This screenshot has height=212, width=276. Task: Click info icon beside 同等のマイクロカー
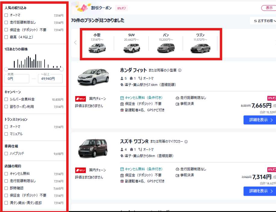[186, 142]
